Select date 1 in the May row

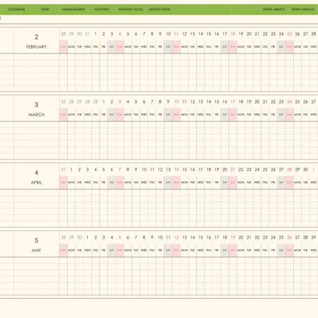click(x=87, y=237)
